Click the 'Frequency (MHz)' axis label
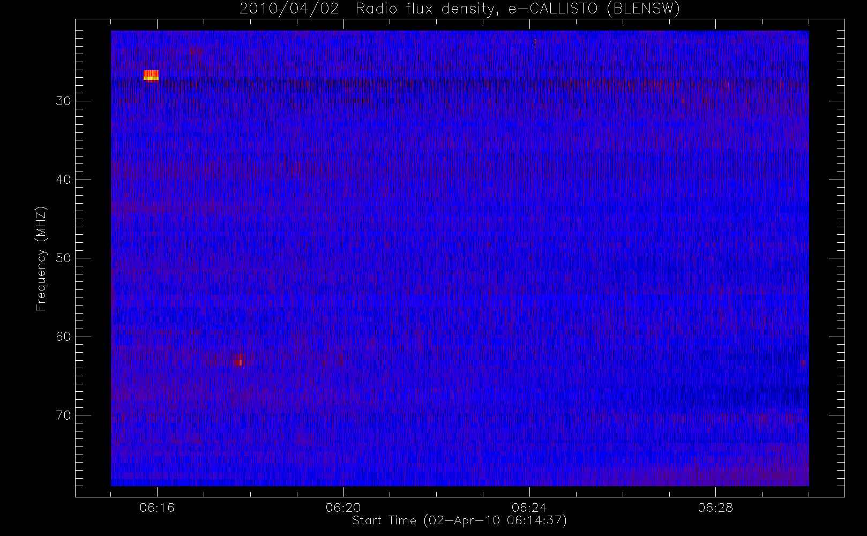 click(x=41, y=258)
